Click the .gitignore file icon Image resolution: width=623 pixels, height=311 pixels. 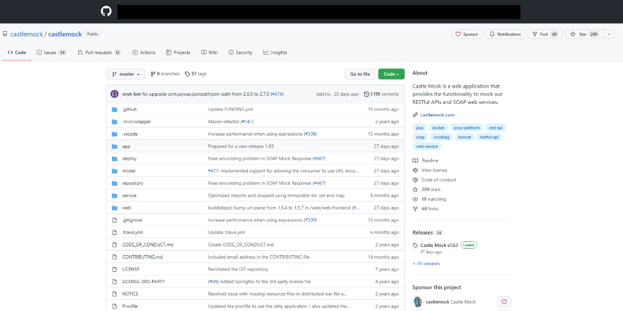click(115, 220)
